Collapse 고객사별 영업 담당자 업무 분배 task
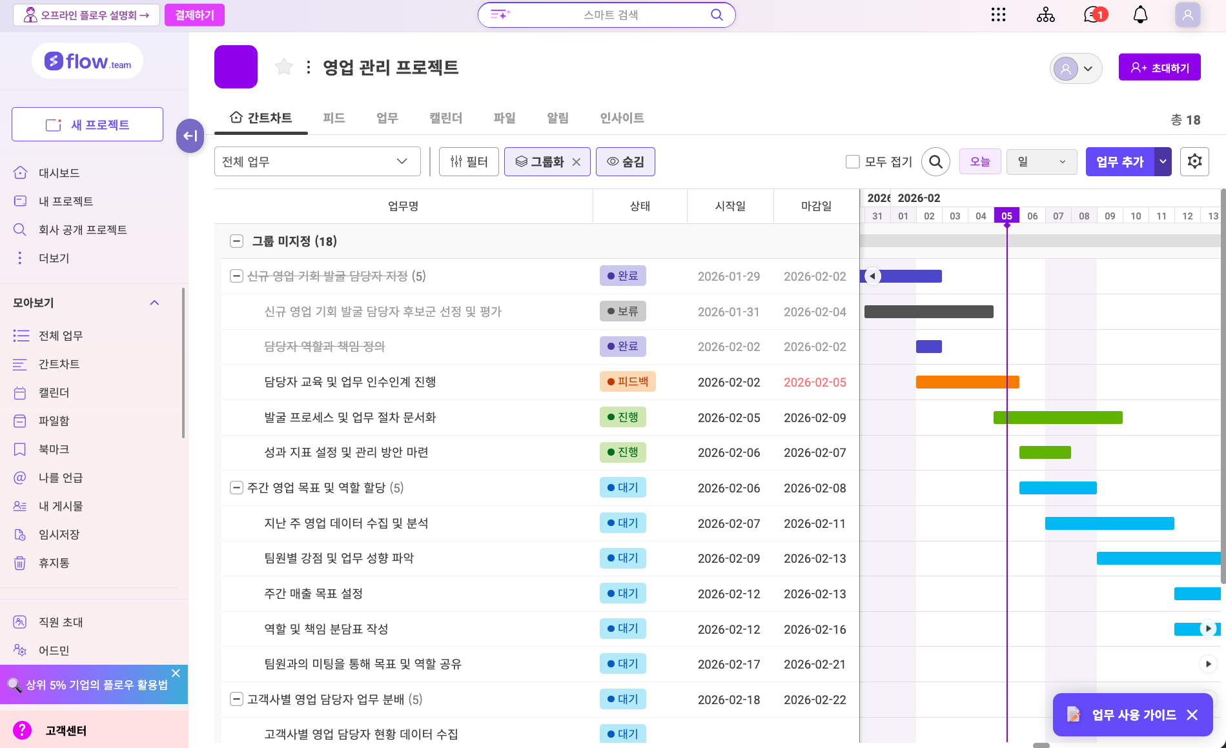The image size is (1226, 748). (236, 699)
